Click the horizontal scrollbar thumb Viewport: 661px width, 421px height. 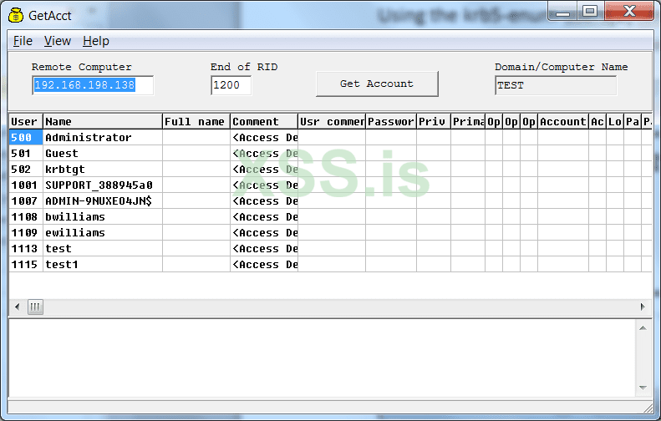pyautogui.click(x=35, y=307)
